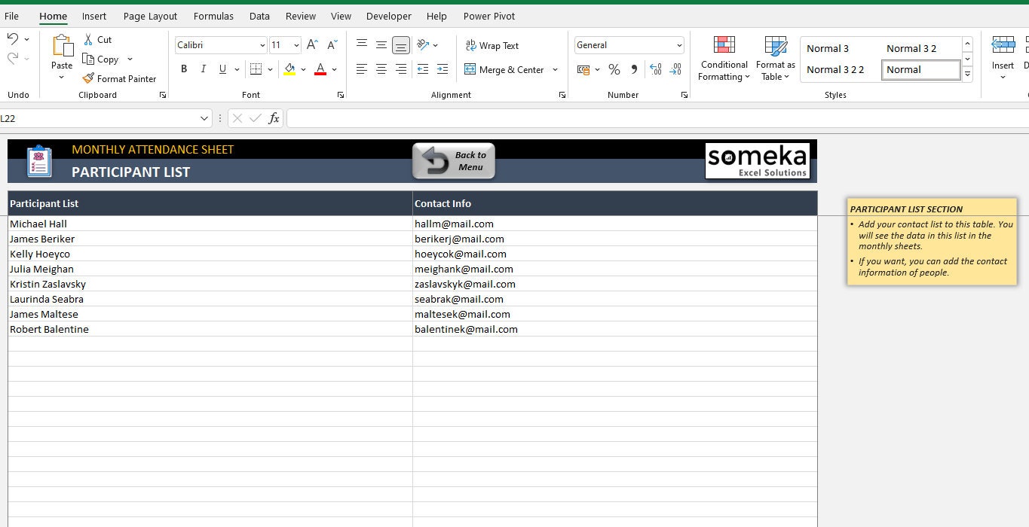Apply percent style format
This screenshot has width=1029, height=527.
point(614,69)
